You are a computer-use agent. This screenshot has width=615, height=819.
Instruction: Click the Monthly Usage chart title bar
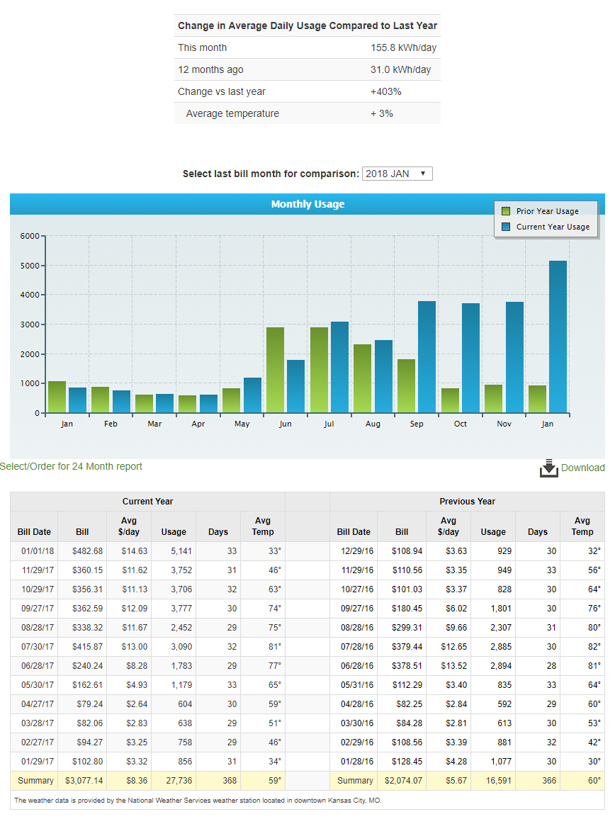click(x=307, y=204)
